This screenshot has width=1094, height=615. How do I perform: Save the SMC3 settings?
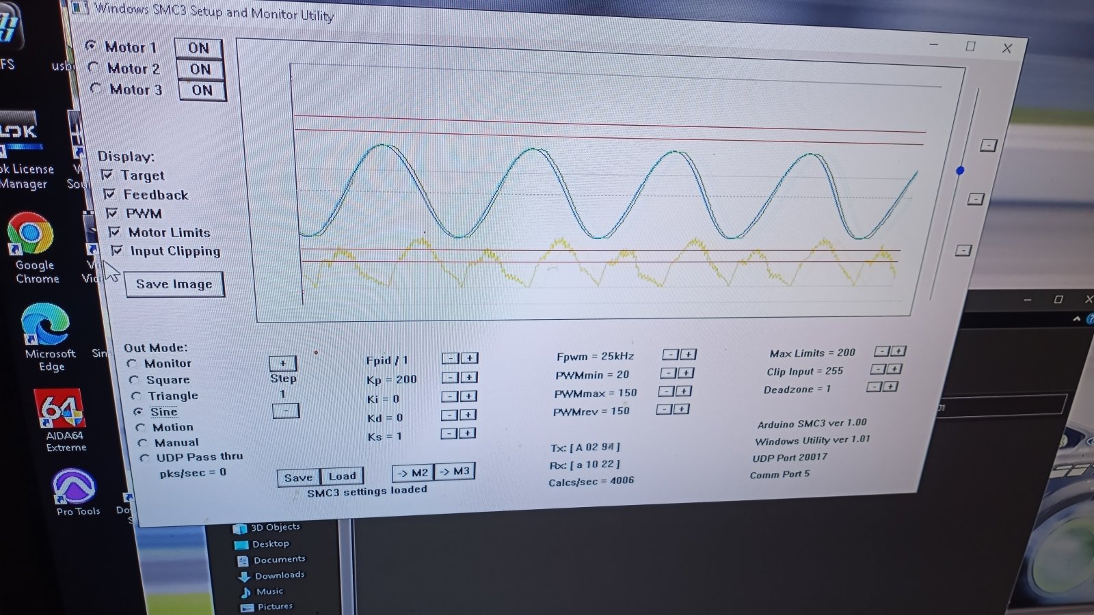tap(298, 478)
